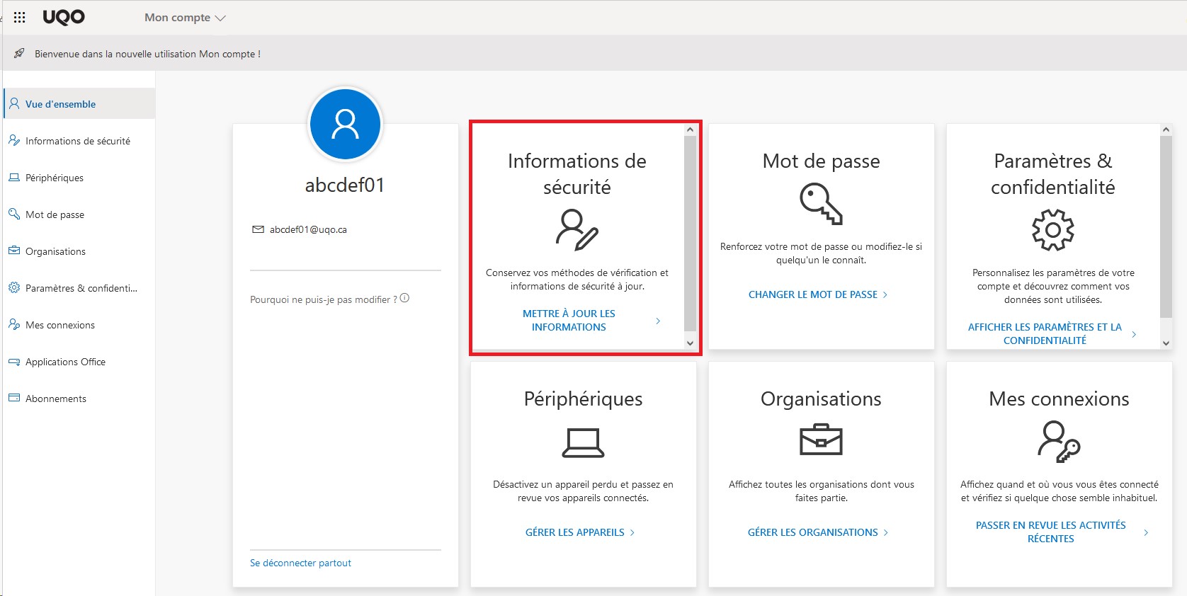Click the sidebar briefcase icon for Organisations
Screen dimensions: 1187x596
[14, 251]
